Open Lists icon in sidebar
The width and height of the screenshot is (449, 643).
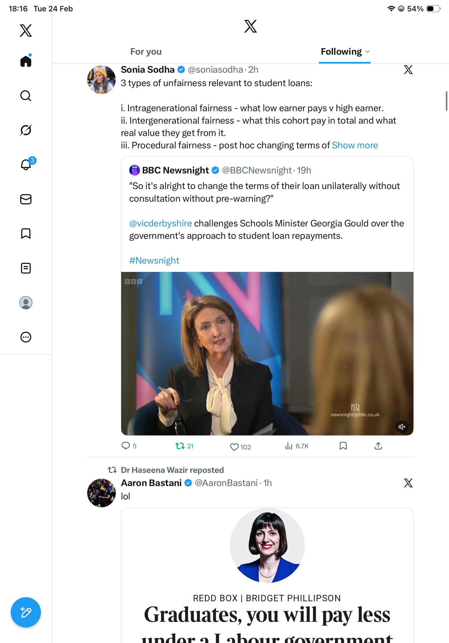[26, 268]
